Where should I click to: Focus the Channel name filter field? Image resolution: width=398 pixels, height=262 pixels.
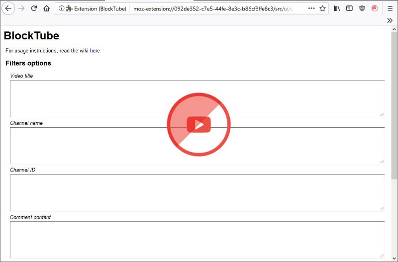click(197, 145)
